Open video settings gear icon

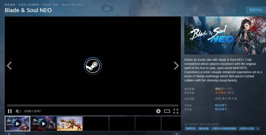point(158,111)
